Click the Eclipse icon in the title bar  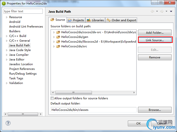pos(4,4)
